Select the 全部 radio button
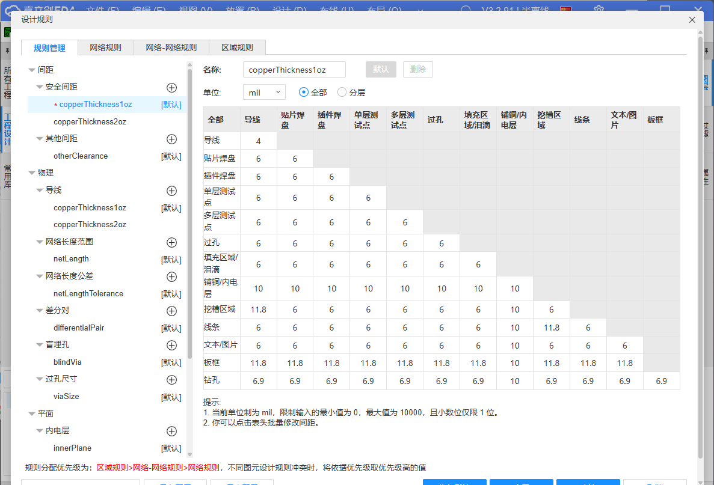The height and width of the screenshot is (485, 714). [x=304, y=93]
